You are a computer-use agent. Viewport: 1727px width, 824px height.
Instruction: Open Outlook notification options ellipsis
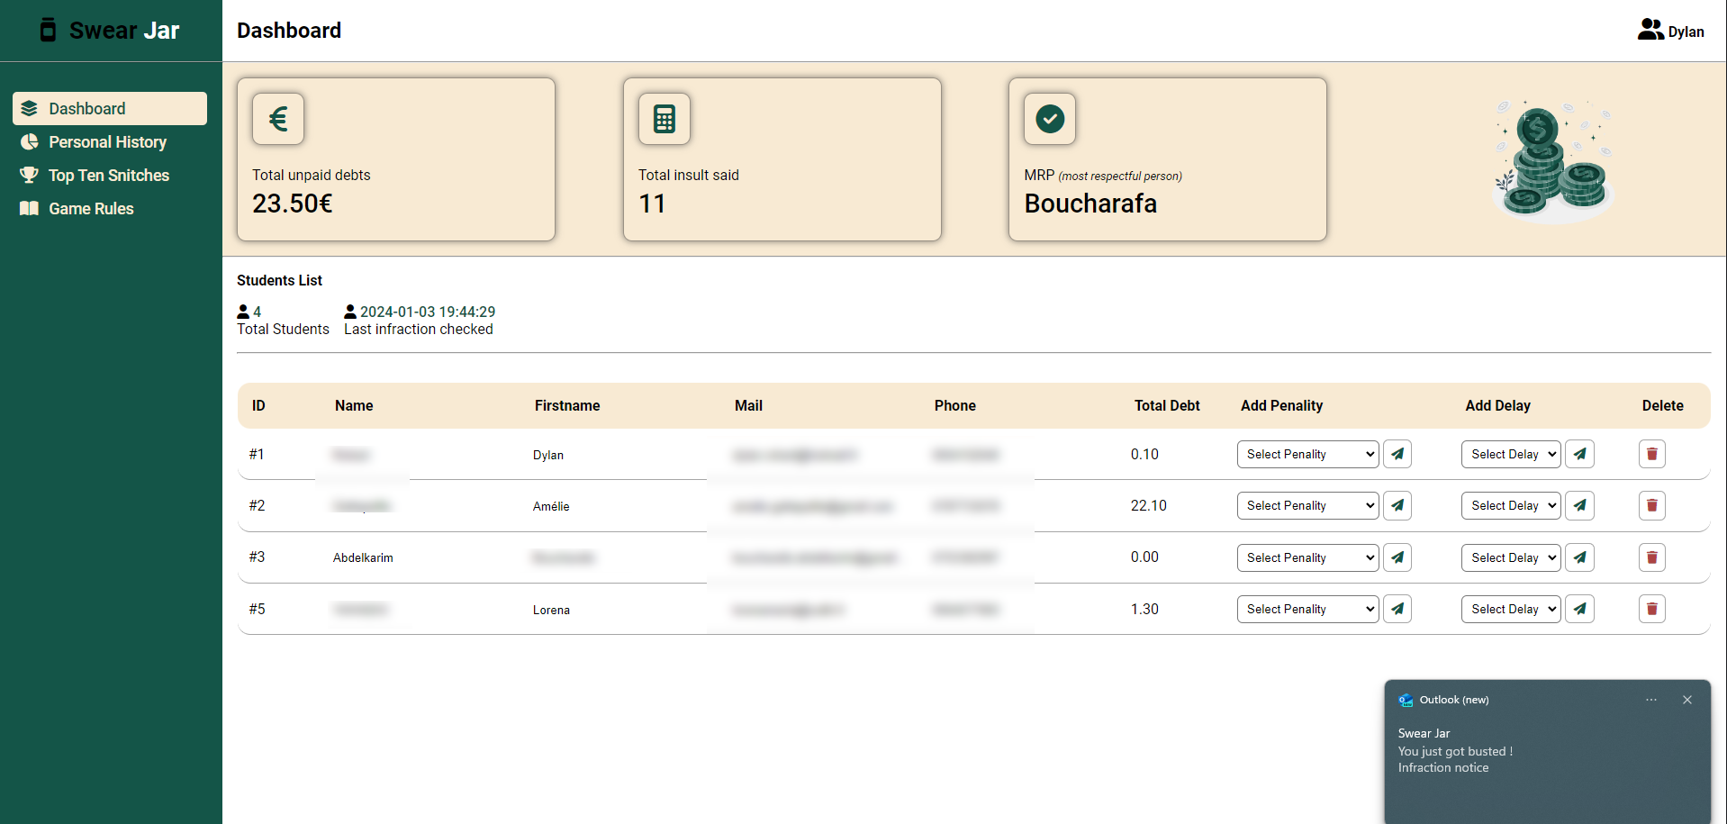[1650, 700]
